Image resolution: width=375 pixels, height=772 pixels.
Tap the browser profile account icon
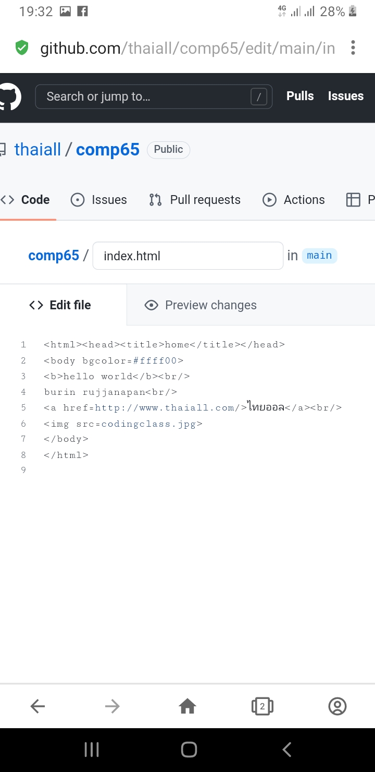click(x=337, y=706)
